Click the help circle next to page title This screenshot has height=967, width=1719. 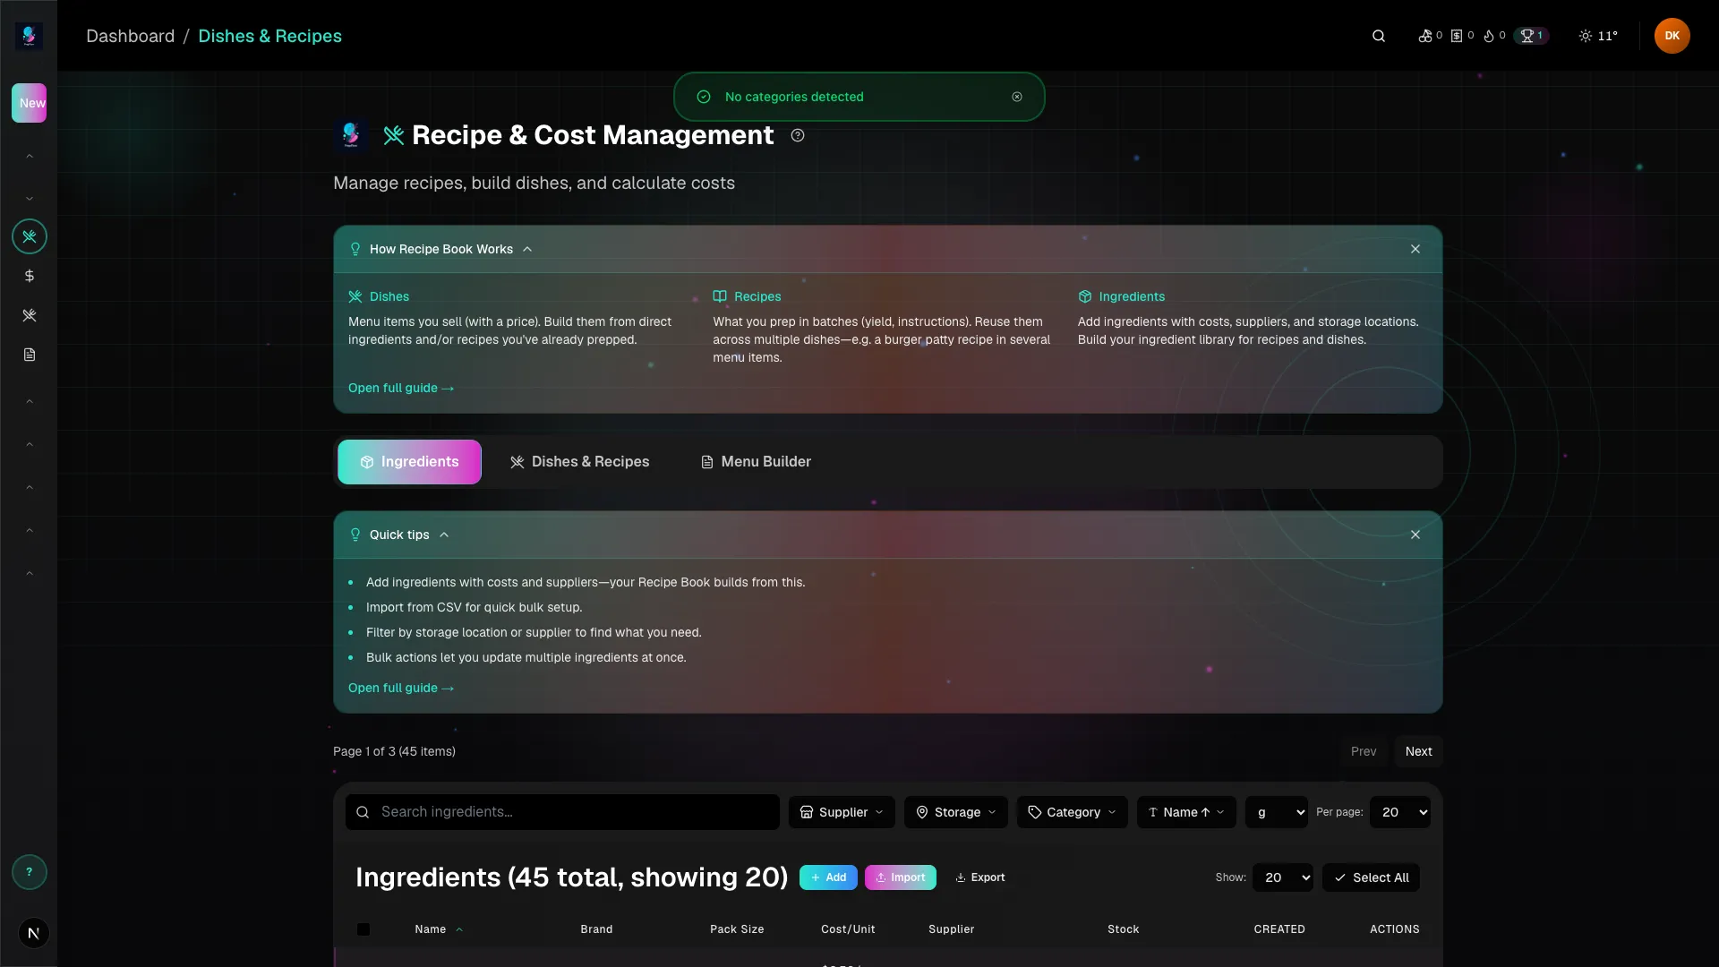click(798, 135)
